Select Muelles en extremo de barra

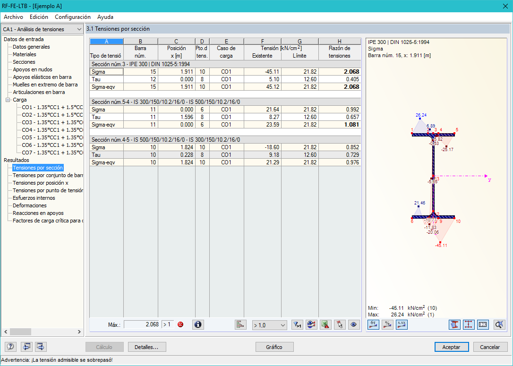click(45, 85)
